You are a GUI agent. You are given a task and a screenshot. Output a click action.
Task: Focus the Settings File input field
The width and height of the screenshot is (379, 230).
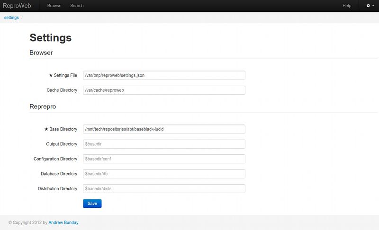[164, 75]
